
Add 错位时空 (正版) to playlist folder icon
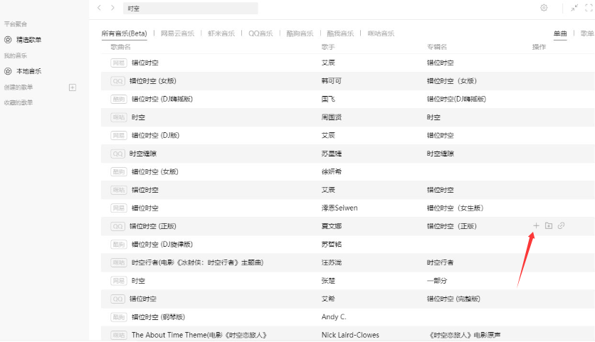(x=549, y=225)
